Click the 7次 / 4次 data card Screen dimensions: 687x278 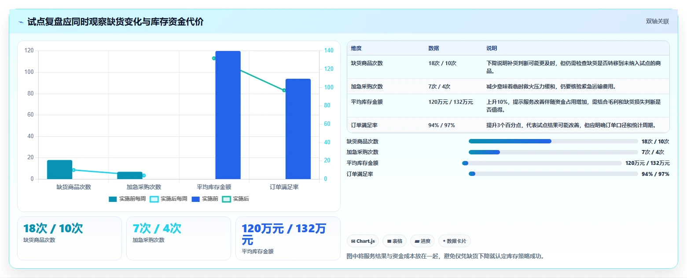179,238
